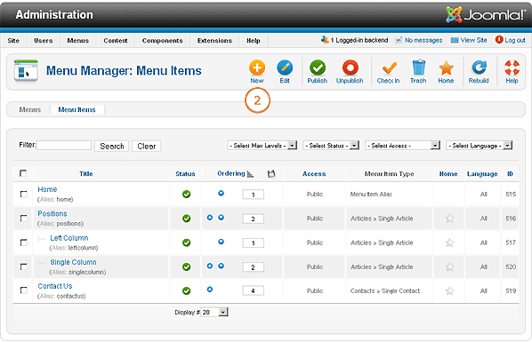This screenshot has width=532, height=342.
Task: Move Single Column item up
Action: (x=210, y=266)
